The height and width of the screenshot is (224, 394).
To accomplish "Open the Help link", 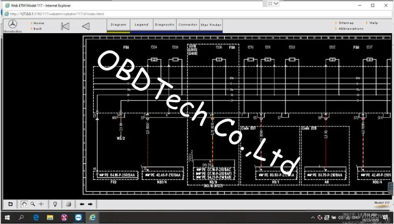I will click(374, 23).
